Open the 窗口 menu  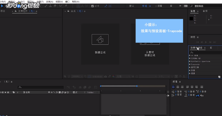(67, 2)
